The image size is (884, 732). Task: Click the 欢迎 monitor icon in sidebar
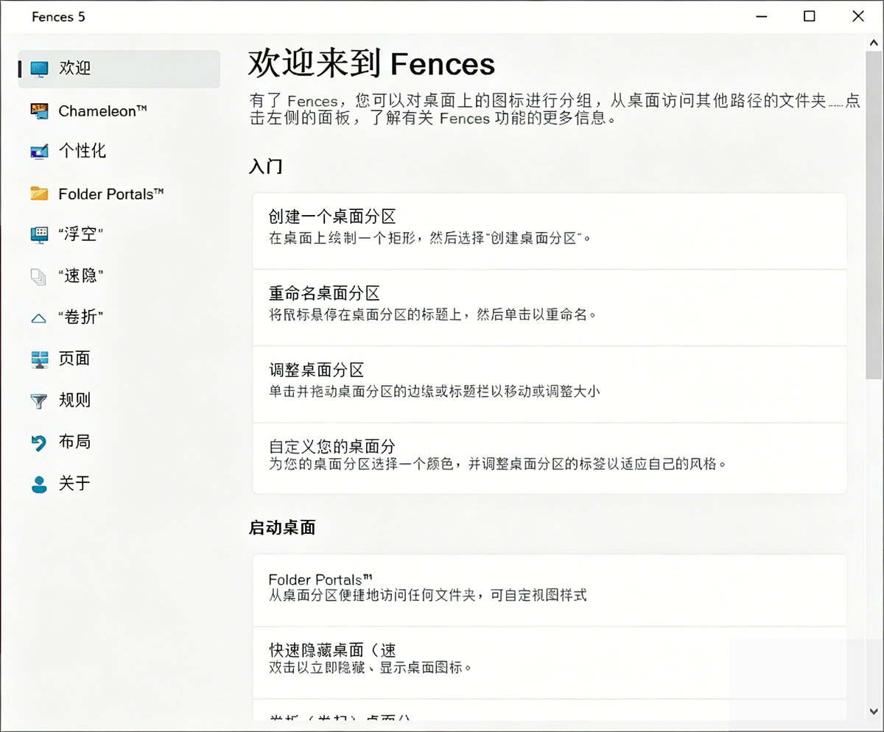39,69
